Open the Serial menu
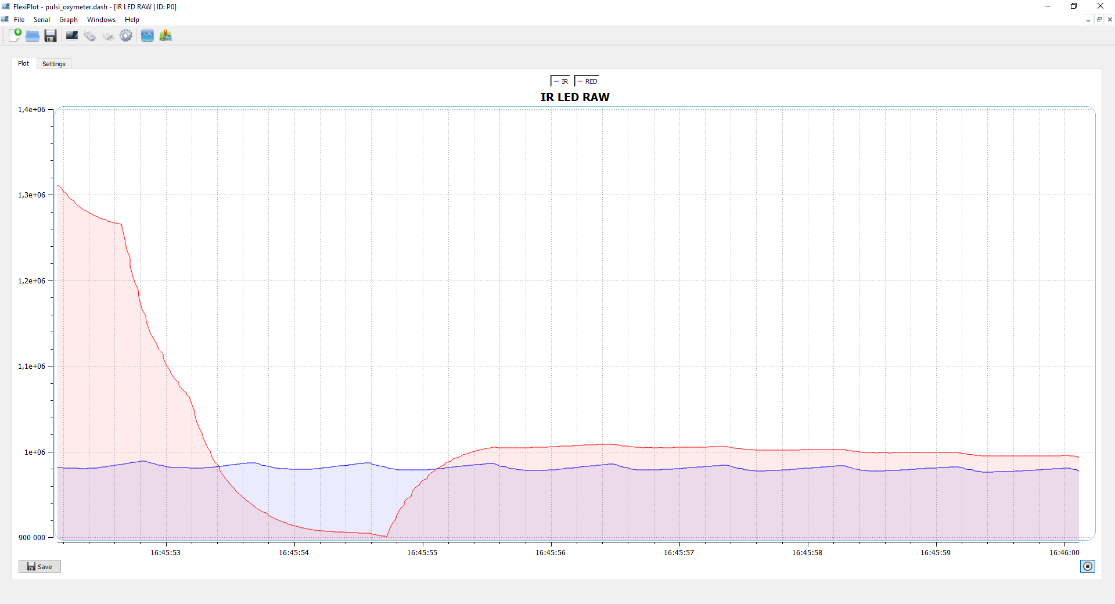 coord(41,20)
